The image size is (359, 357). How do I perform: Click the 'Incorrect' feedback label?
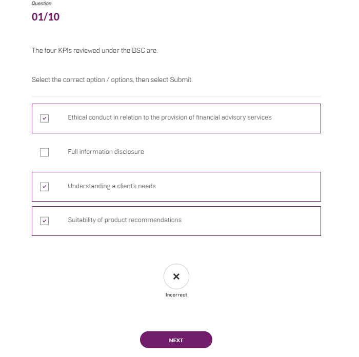click(176, 295)
